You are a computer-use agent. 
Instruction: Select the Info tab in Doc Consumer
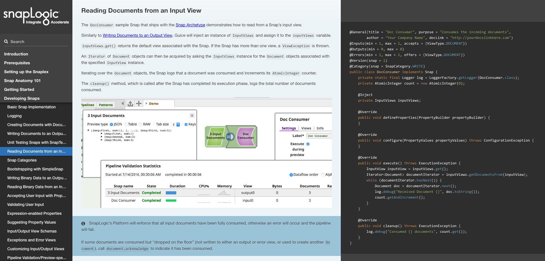[320, 128]
